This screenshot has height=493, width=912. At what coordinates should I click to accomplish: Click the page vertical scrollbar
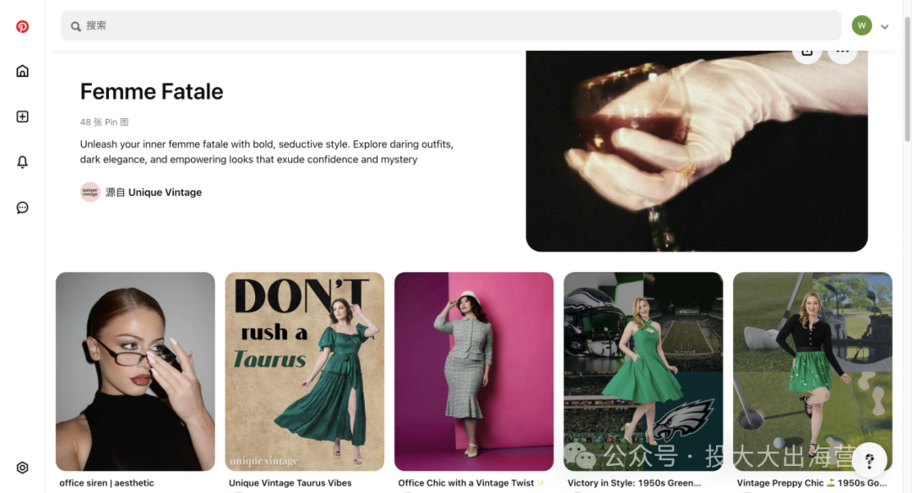click(x=907, y=84)
